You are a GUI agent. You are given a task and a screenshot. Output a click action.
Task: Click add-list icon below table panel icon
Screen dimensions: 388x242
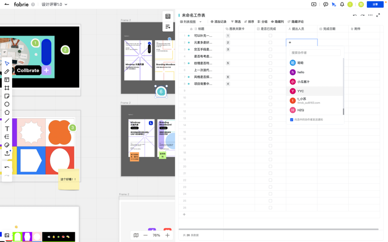coord(168,27)
